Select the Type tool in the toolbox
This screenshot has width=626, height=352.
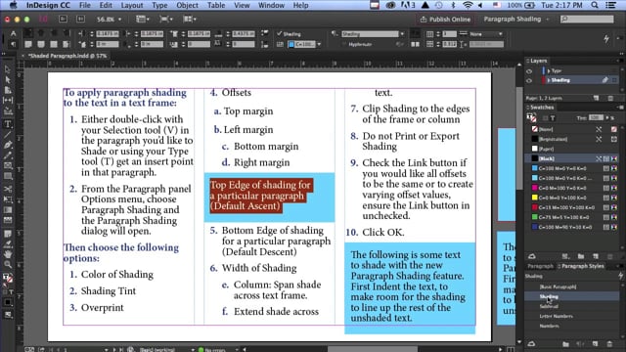coord(8,124)
